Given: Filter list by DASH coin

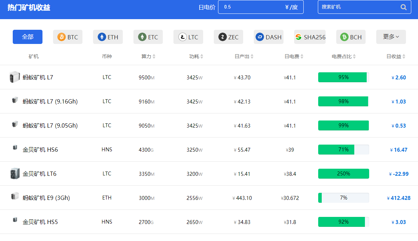Looking at the screenshot, I should [269, 37].
